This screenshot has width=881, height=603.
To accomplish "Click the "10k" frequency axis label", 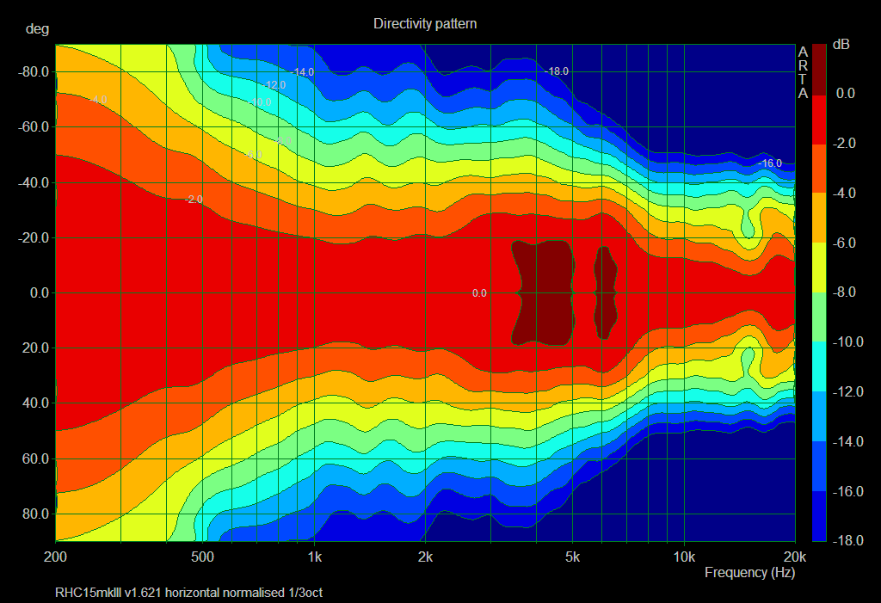I will (684, 557).
